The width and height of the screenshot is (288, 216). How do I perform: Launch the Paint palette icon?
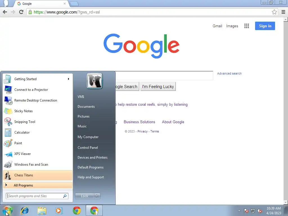click(x=8, y=143)
